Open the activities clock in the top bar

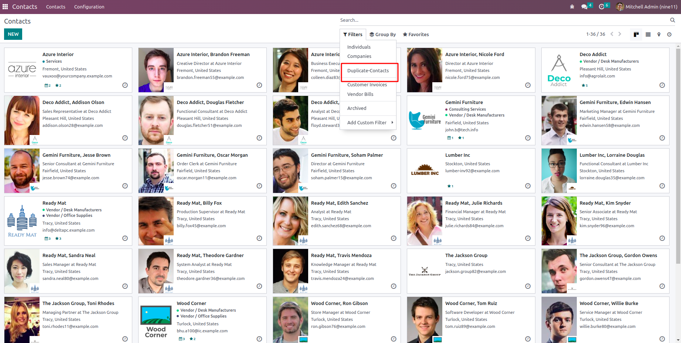[602, 7]
